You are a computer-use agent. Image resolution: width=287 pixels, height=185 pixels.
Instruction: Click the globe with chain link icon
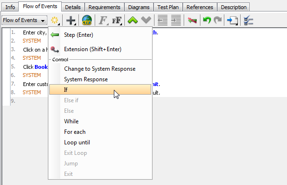click(x=87, y=20)
